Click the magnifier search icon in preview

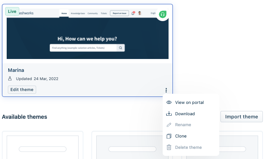point(121,48)
